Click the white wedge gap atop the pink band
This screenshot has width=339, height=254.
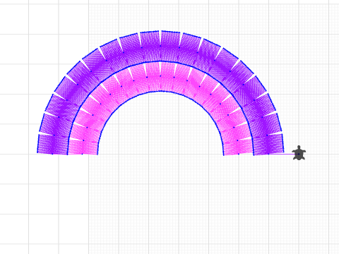point(160,68)
